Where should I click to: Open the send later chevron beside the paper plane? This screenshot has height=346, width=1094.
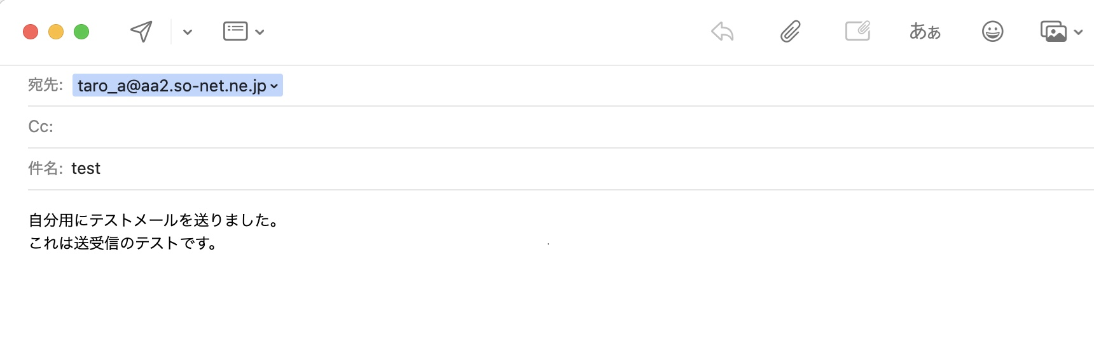pyautogui.click(x=188, y=32)
